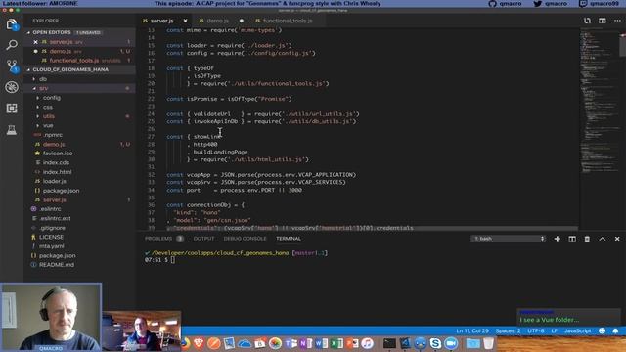Image resolution: width=626 pixels, height=352 pixels.
Task: Close the server.js editor tab
Action: pyautogui.click(x=185, y=21)
